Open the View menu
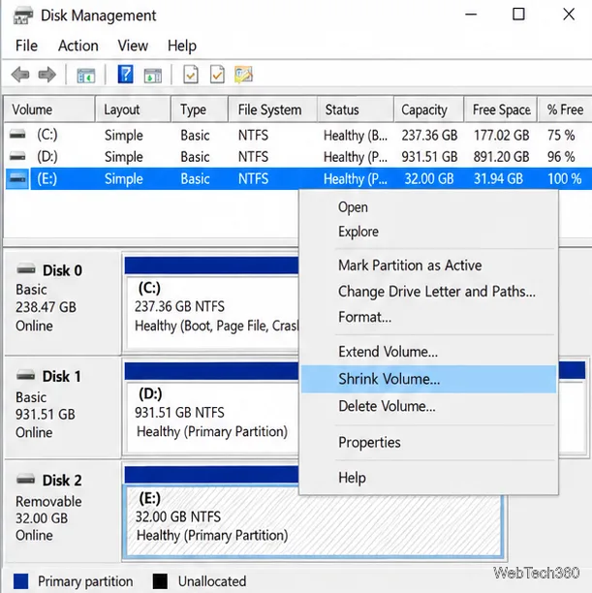The width and height of the screenshot is (592, 593). tap(133, 46)
